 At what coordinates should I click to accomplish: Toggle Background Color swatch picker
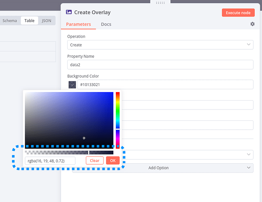click(x=72, y=85)
